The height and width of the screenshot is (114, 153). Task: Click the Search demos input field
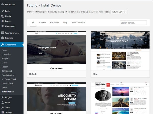pyautogui.click(x=133, y=23)
